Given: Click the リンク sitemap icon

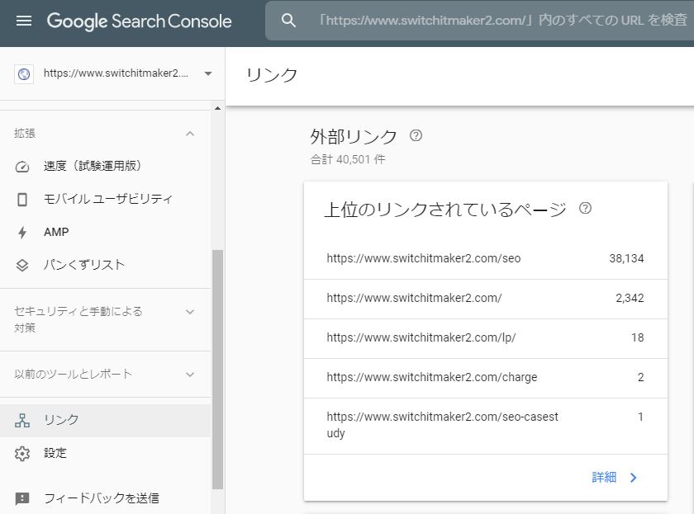Looking at the screenshot, I should 22,420.
